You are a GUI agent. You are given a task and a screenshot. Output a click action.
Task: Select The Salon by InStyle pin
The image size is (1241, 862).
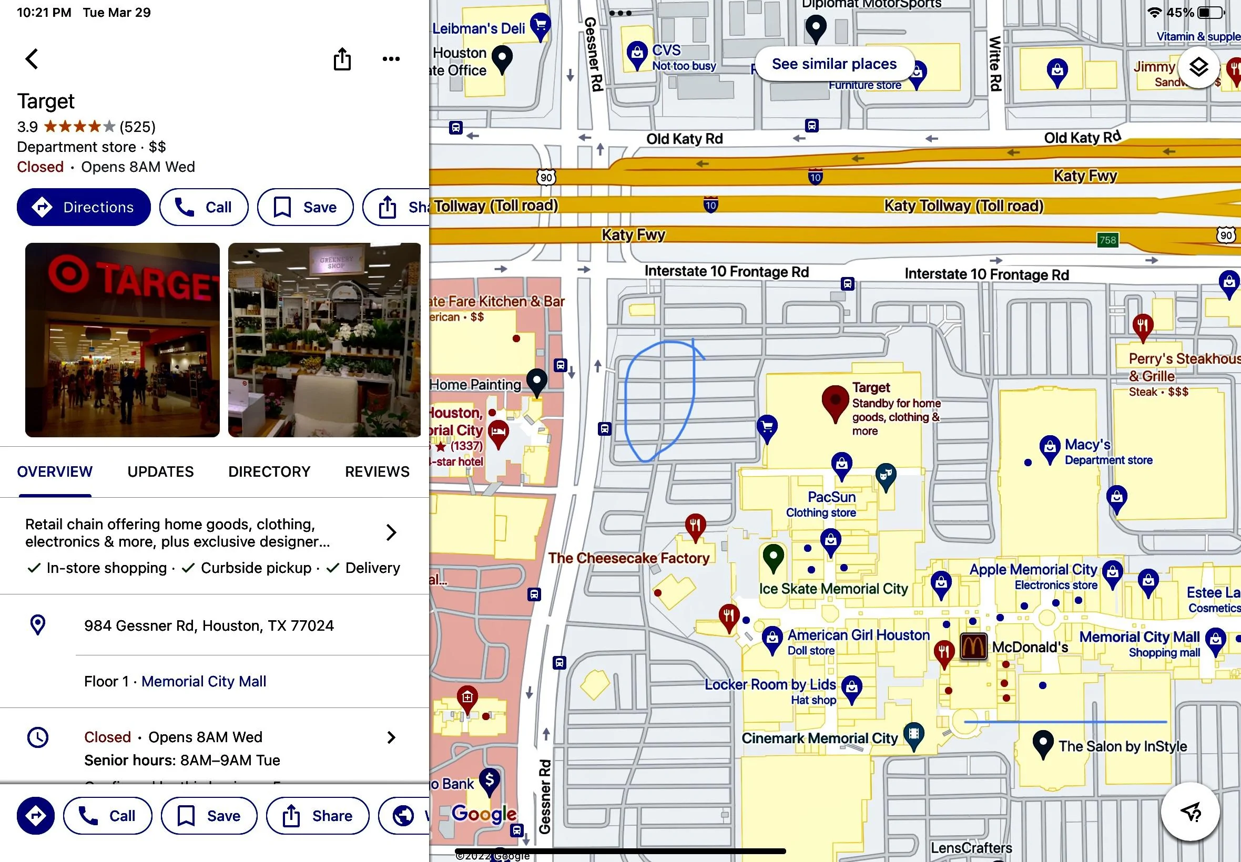click(x=1043, y=745)
